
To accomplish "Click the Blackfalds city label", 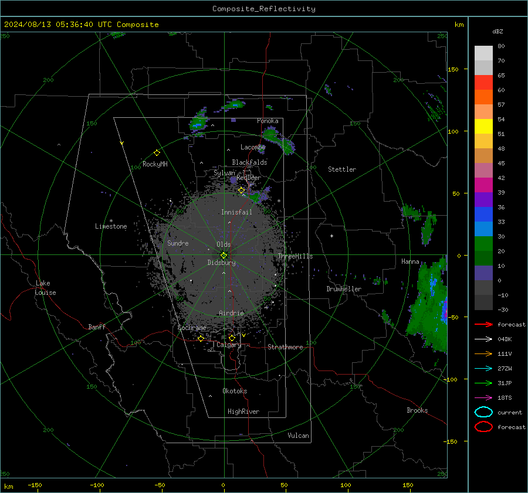I will pyautogui.click(x=249, y=162).
